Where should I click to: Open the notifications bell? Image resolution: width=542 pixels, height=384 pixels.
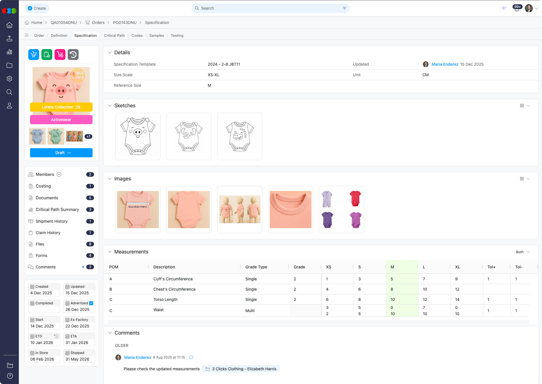coord(517,9)
